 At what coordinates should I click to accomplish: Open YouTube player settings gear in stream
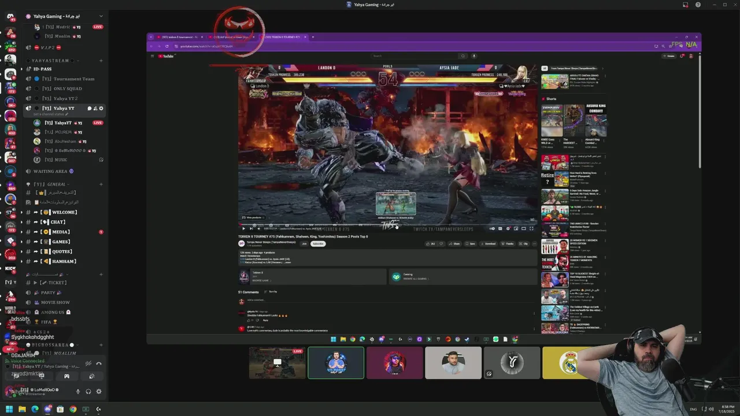[x=508, y=228]
